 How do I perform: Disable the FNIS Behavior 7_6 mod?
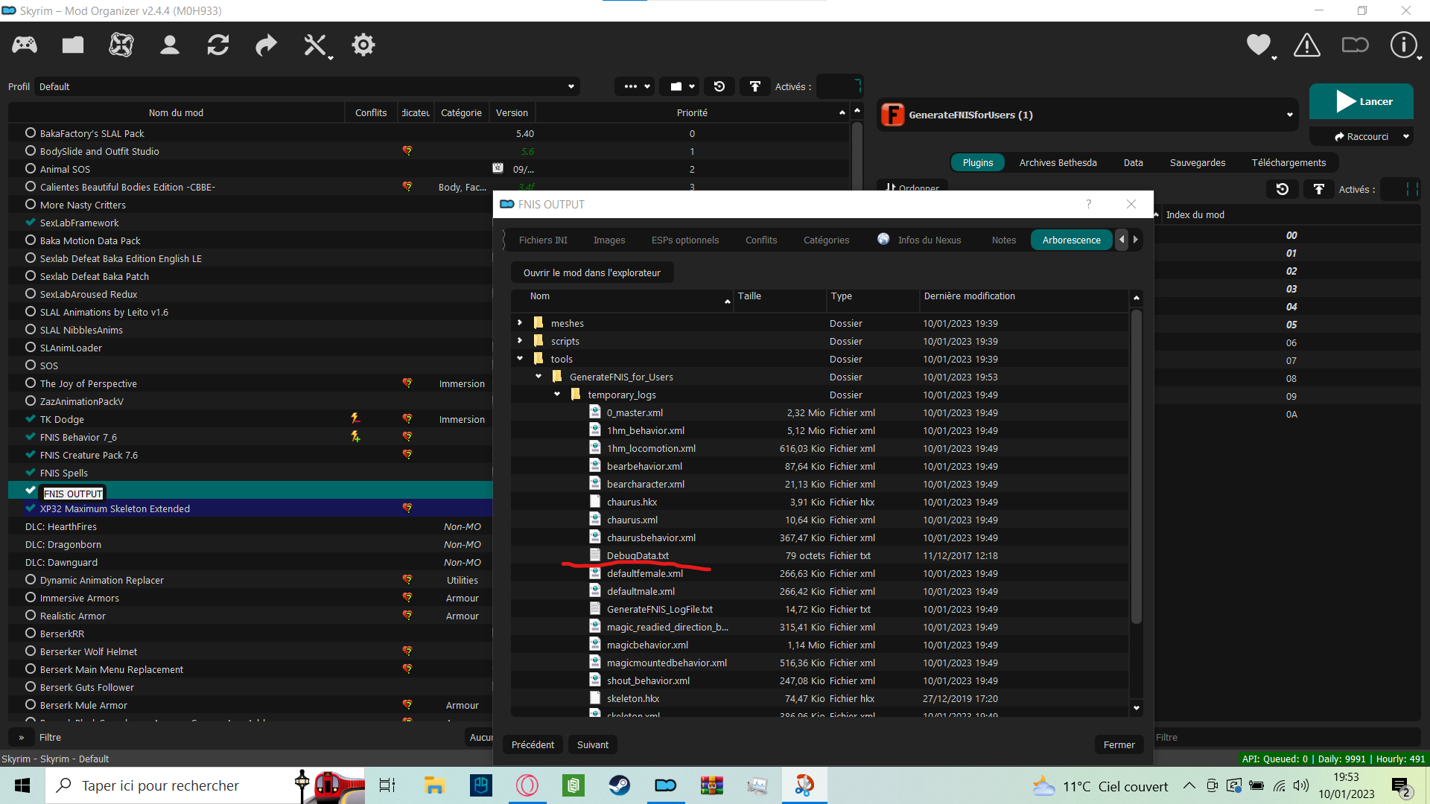point(31,437)
